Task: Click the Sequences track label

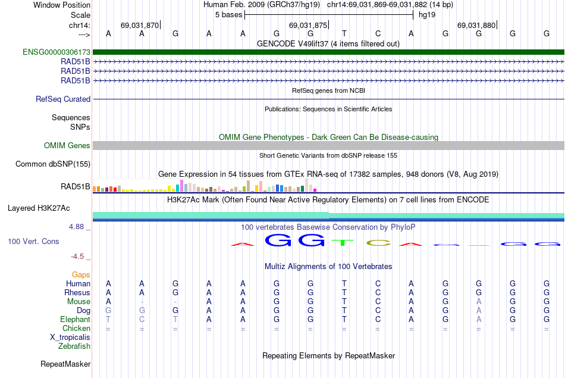Action: click(71, 117)
